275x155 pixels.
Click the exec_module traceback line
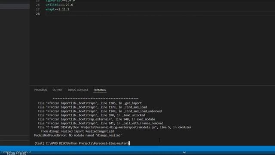tap(96, 119)
